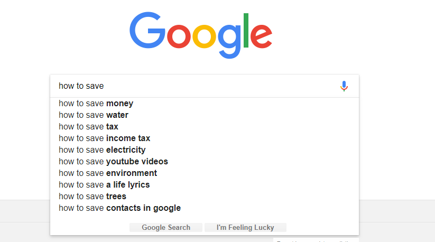This screenshot has height=242, width=435.
Task: Click the Google Search button
Action: click(x=166, y=228)
